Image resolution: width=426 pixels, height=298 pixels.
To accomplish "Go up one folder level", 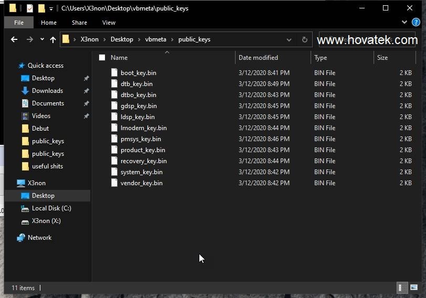I will click(53, 40).
